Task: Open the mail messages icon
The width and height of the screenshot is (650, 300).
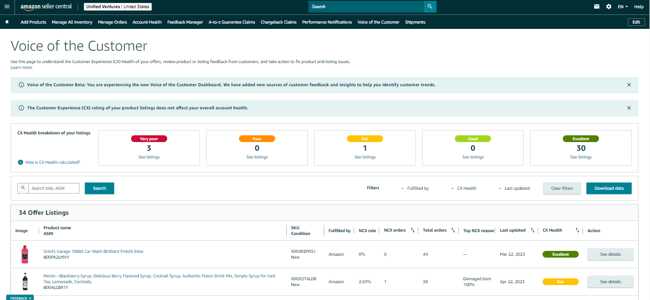Action: point(597,7)
